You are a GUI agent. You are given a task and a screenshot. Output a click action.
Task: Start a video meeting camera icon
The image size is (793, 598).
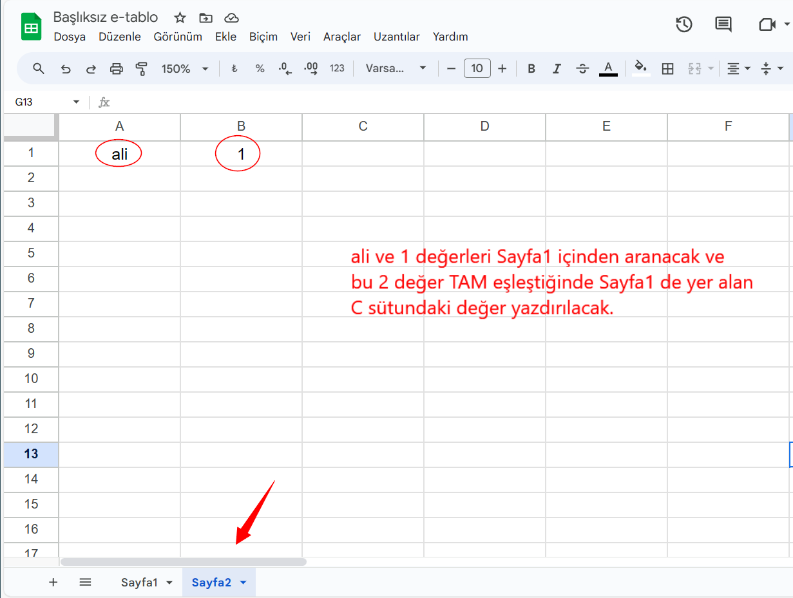(x=767, y=24)
